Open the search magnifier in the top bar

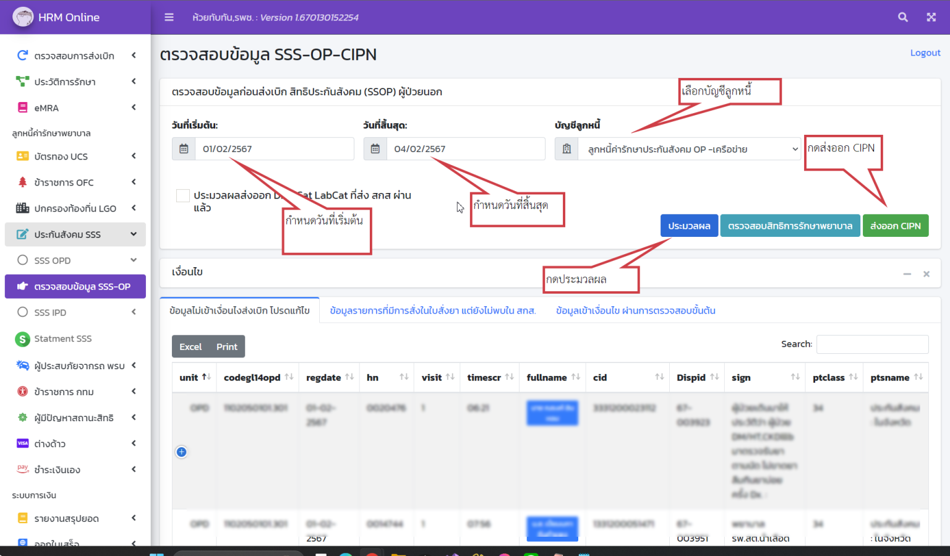click(903, 17)
